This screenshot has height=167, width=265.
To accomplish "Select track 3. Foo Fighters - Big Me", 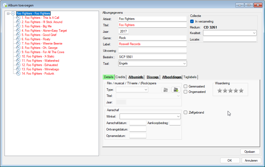I will point(37,26).
